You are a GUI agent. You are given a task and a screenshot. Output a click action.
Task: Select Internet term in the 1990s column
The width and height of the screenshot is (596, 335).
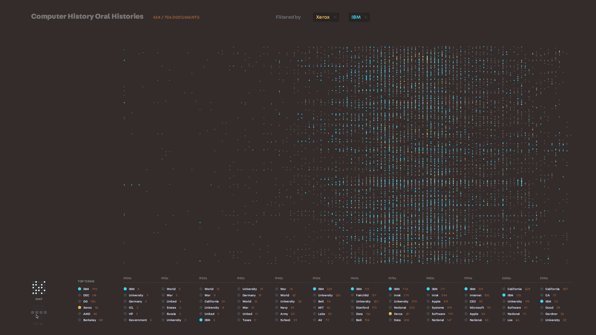point(475,295)
